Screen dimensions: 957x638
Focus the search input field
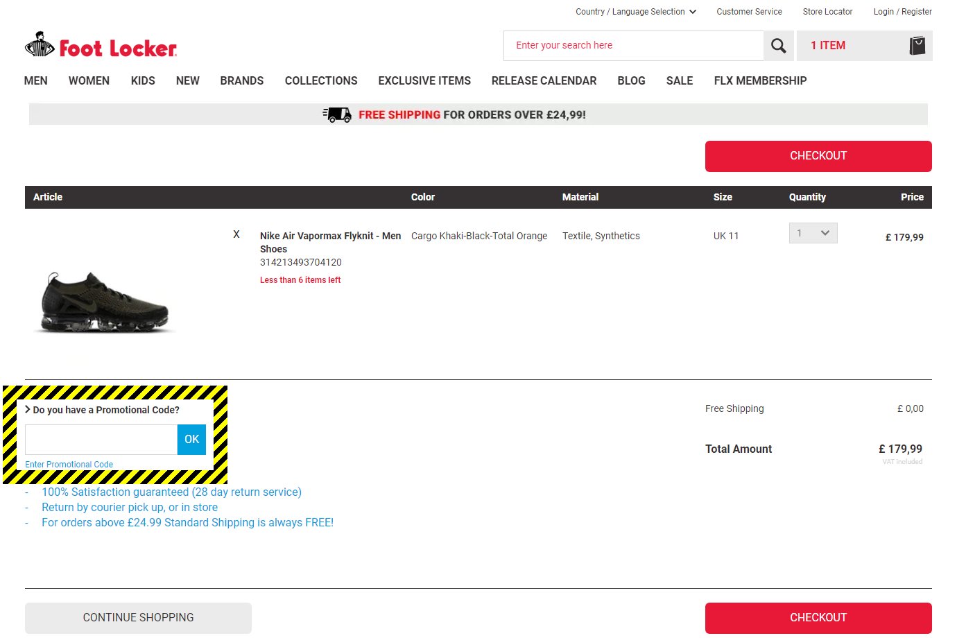(633, 46)
